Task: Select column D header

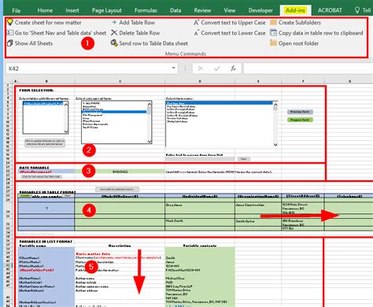Action: point(200,81)
